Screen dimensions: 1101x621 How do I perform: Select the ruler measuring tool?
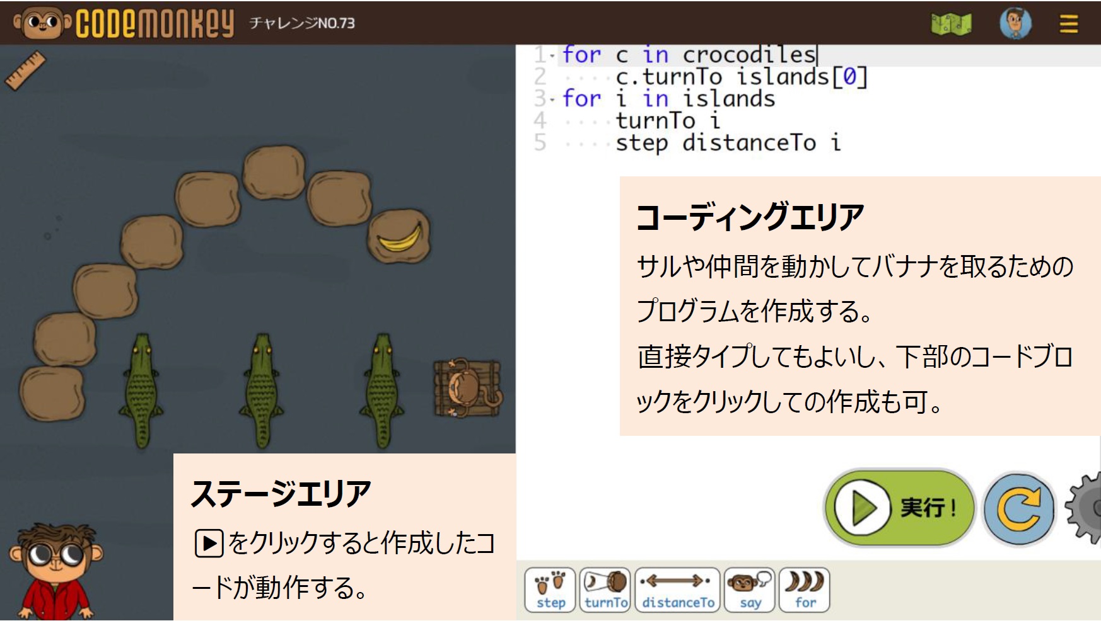[26, 70]
